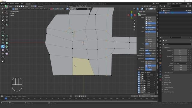Click the Scale X field
The image size is (192, 108).
(180, 66)
